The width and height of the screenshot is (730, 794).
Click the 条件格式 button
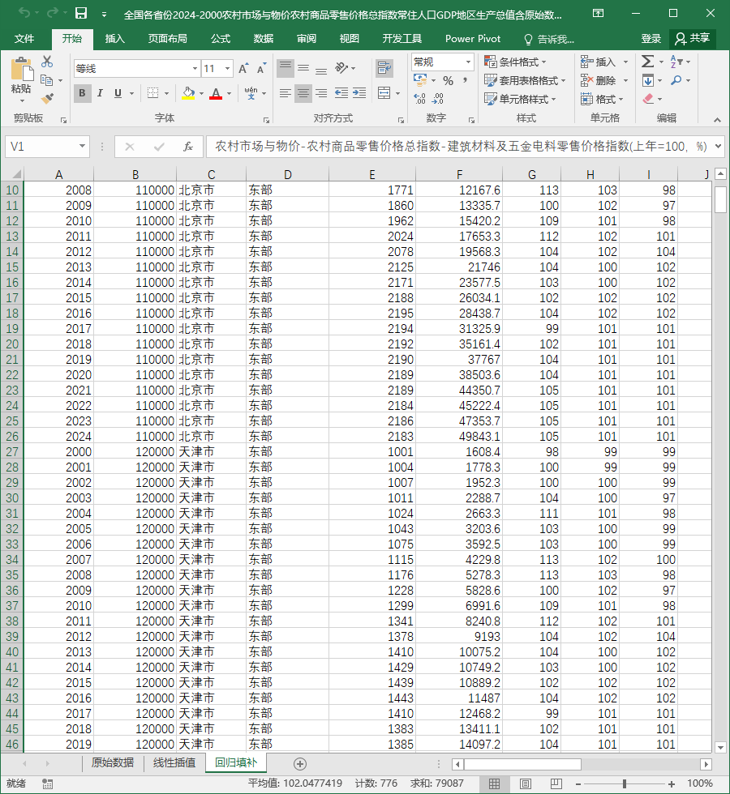tap(516, 62)
